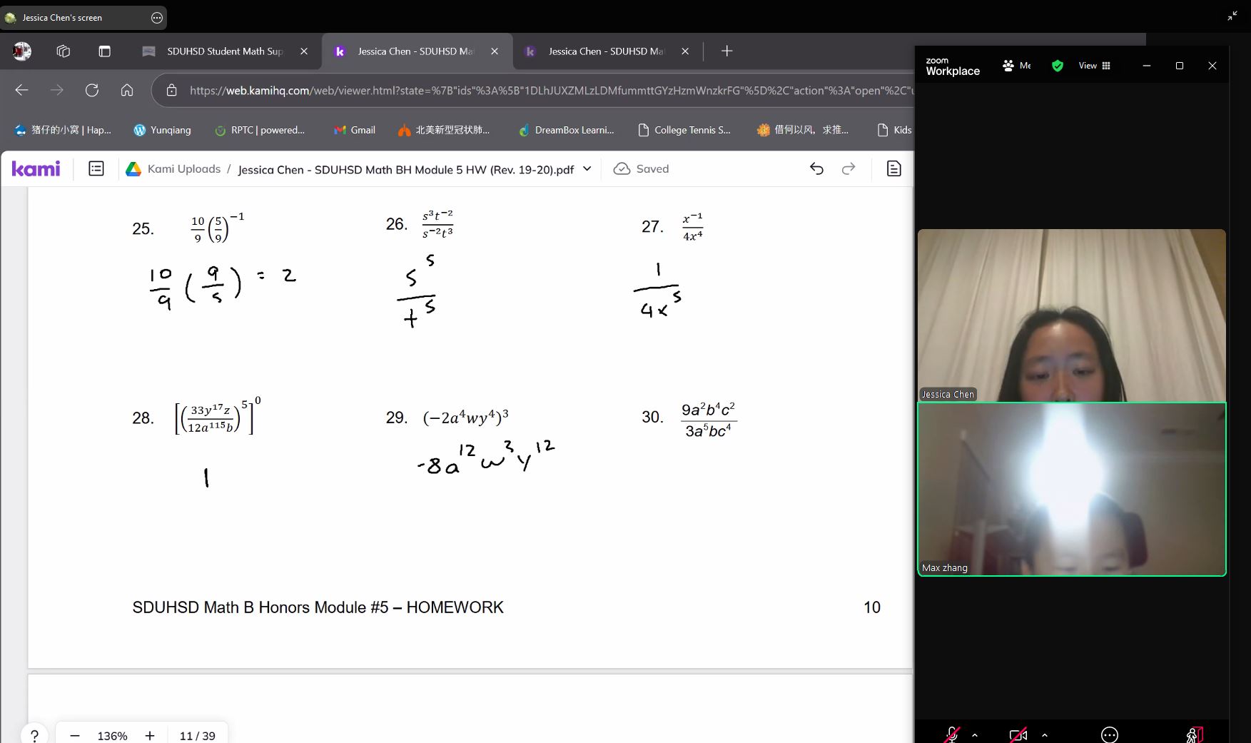Open Zoom participants Me icon
This screenshot has height=743, width=1251.
tap(1016, 66)
